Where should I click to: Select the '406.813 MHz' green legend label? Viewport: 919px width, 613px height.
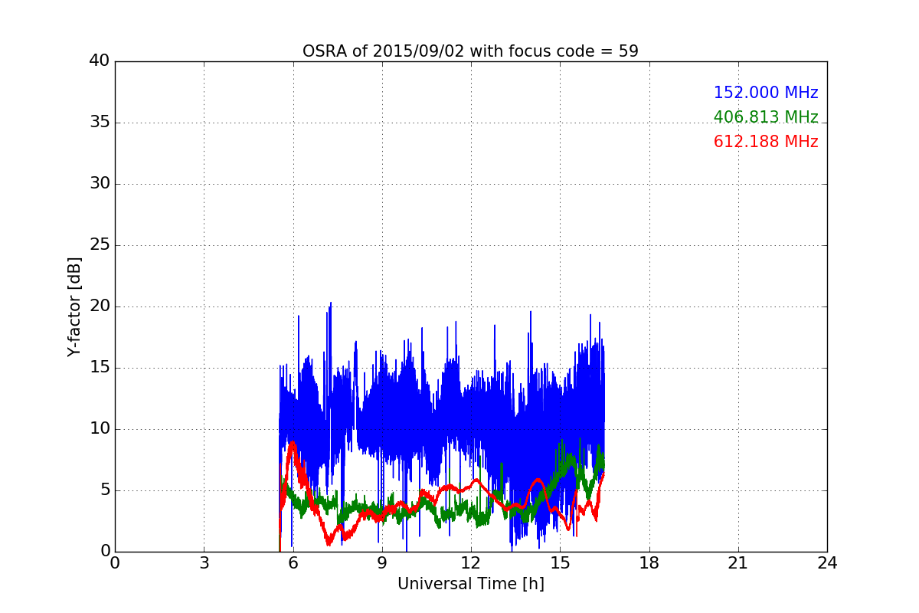766,117
